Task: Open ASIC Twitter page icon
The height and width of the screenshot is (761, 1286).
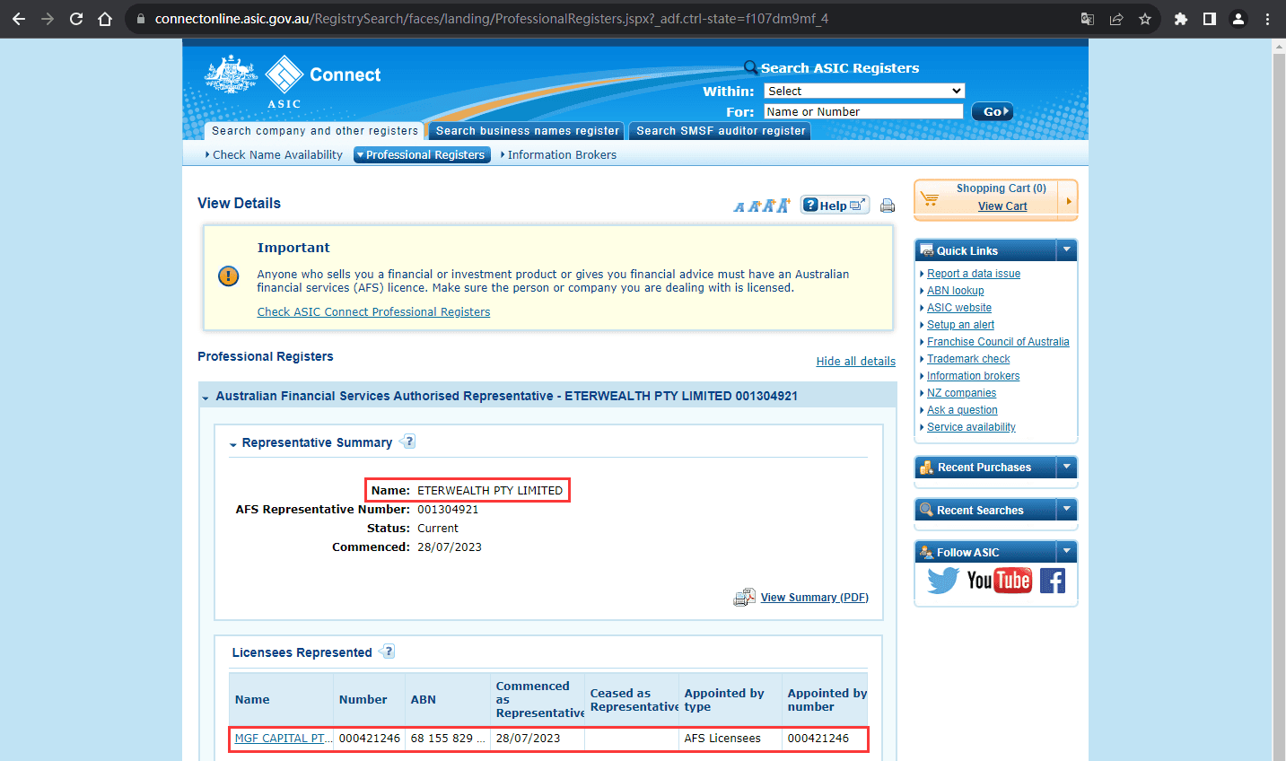Action: pos(943,581)
